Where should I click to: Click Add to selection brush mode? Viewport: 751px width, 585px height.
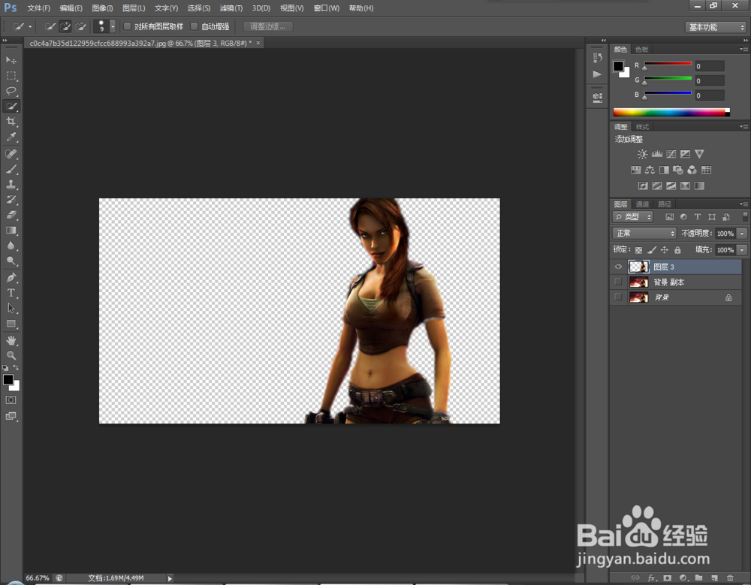(65, 26)
